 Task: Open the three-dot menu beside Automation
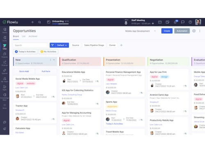[x=200, y=31]
